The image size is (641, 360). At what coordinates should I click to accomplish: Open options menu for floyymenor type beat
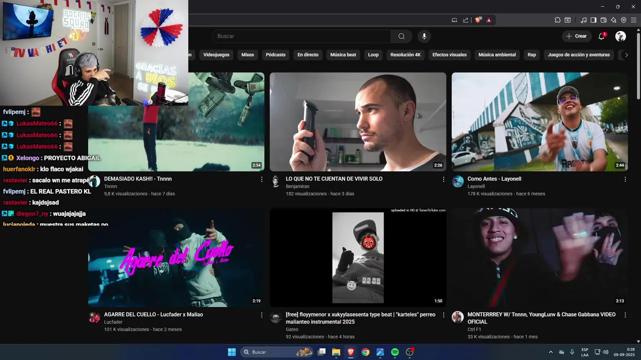tap(443, 315)
